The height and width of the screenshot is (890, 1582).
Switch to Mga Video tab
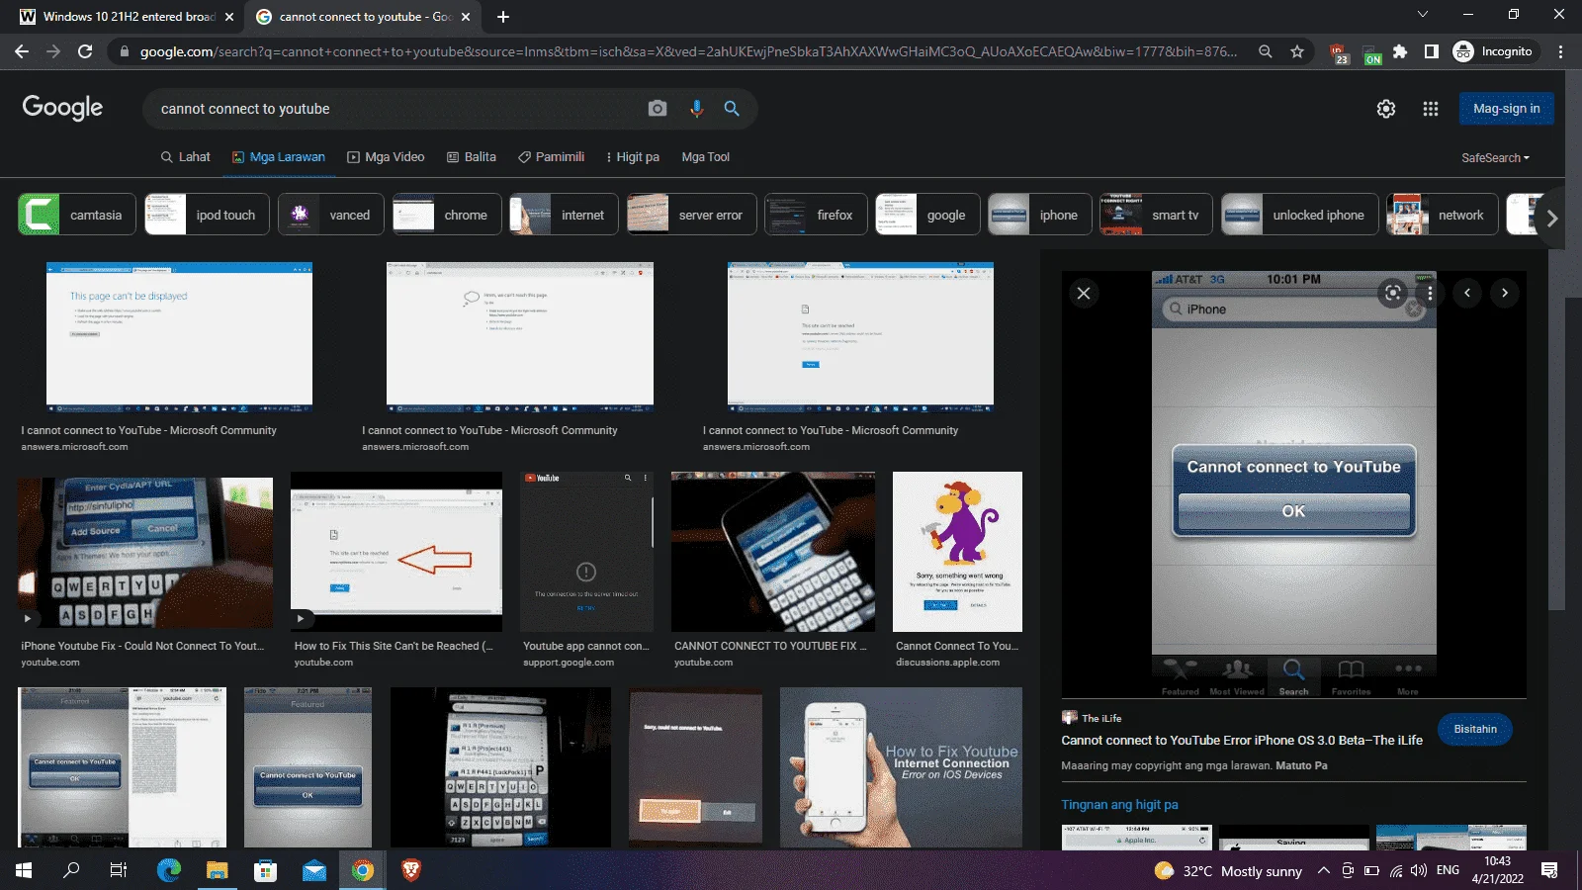coord(386,157)
